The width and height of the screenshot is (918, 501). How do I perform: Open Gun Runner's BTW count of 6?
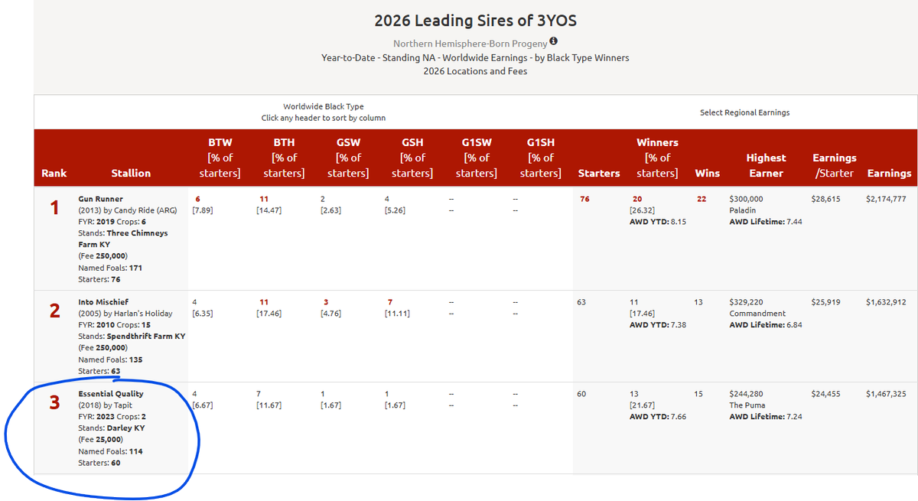(x=197, y=199)
